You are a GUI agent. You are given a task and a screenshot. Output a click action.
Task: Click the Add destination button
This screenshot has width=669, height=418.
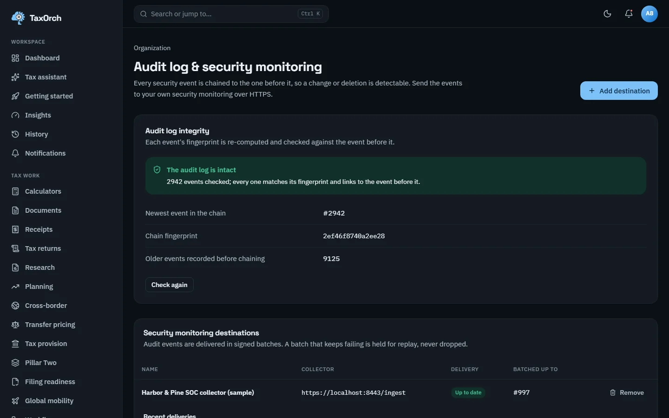[619, 91]
